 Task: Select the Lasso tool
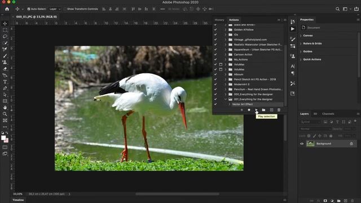click(5, 36)
